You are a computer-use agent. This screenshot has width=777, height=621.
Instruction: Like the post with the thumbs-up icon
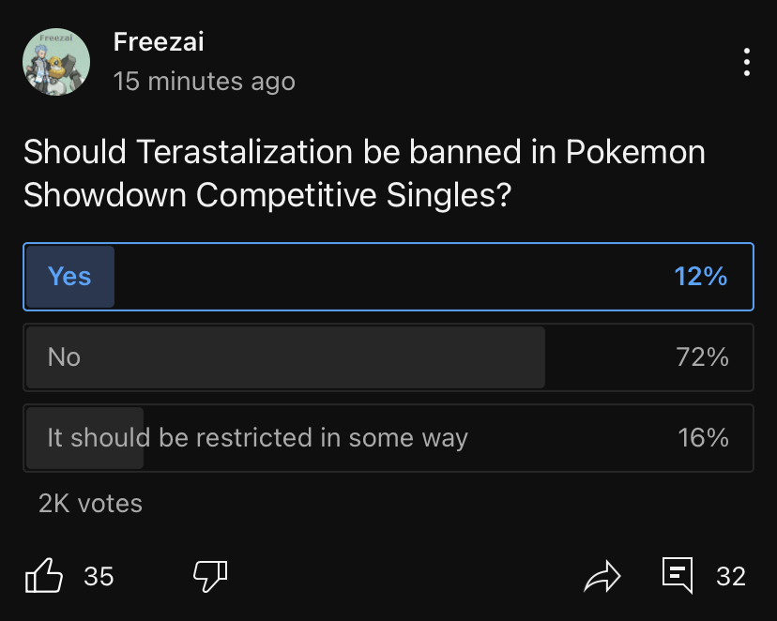(x=44, y=575)
